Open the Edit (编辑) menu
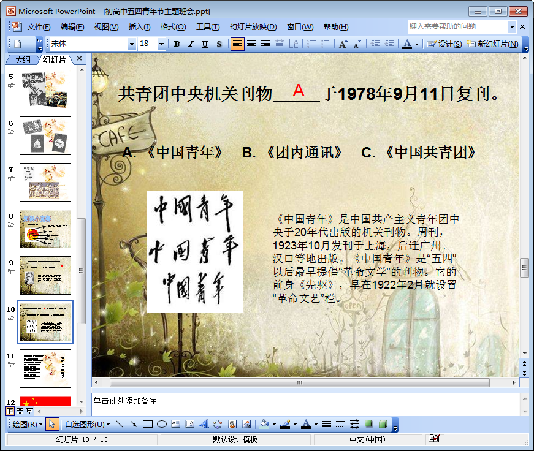Viewport: 534px width, 451px height. [72, 27]
